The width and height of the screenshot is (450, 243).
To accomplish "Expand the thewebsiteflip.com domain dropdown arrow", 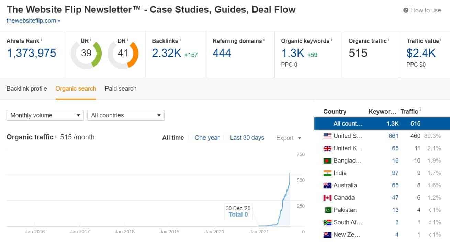I will [x=59, y=21].
